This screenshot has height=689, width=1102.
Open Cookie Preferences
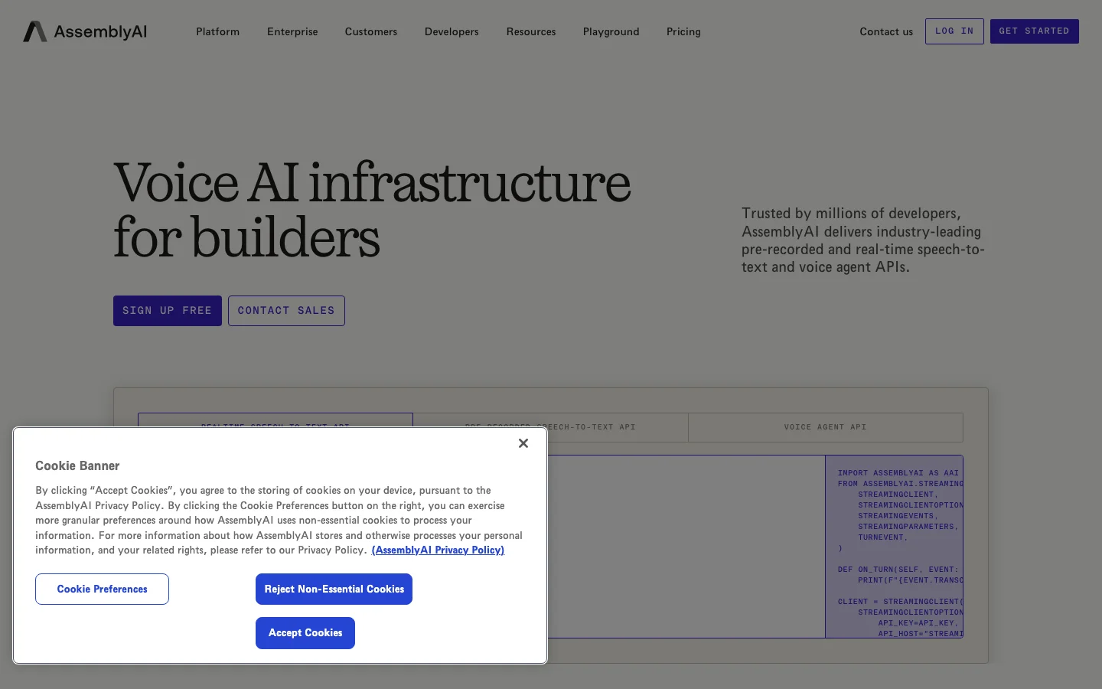click(102, 589)
